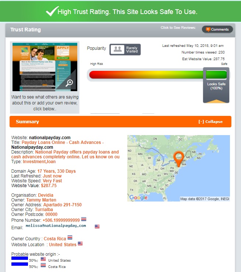The height and width of the screenshot is (272, 241).
Task: Click the Est Website Value :287.75 text
Action: pyautogui.click(x=203, y=59)
